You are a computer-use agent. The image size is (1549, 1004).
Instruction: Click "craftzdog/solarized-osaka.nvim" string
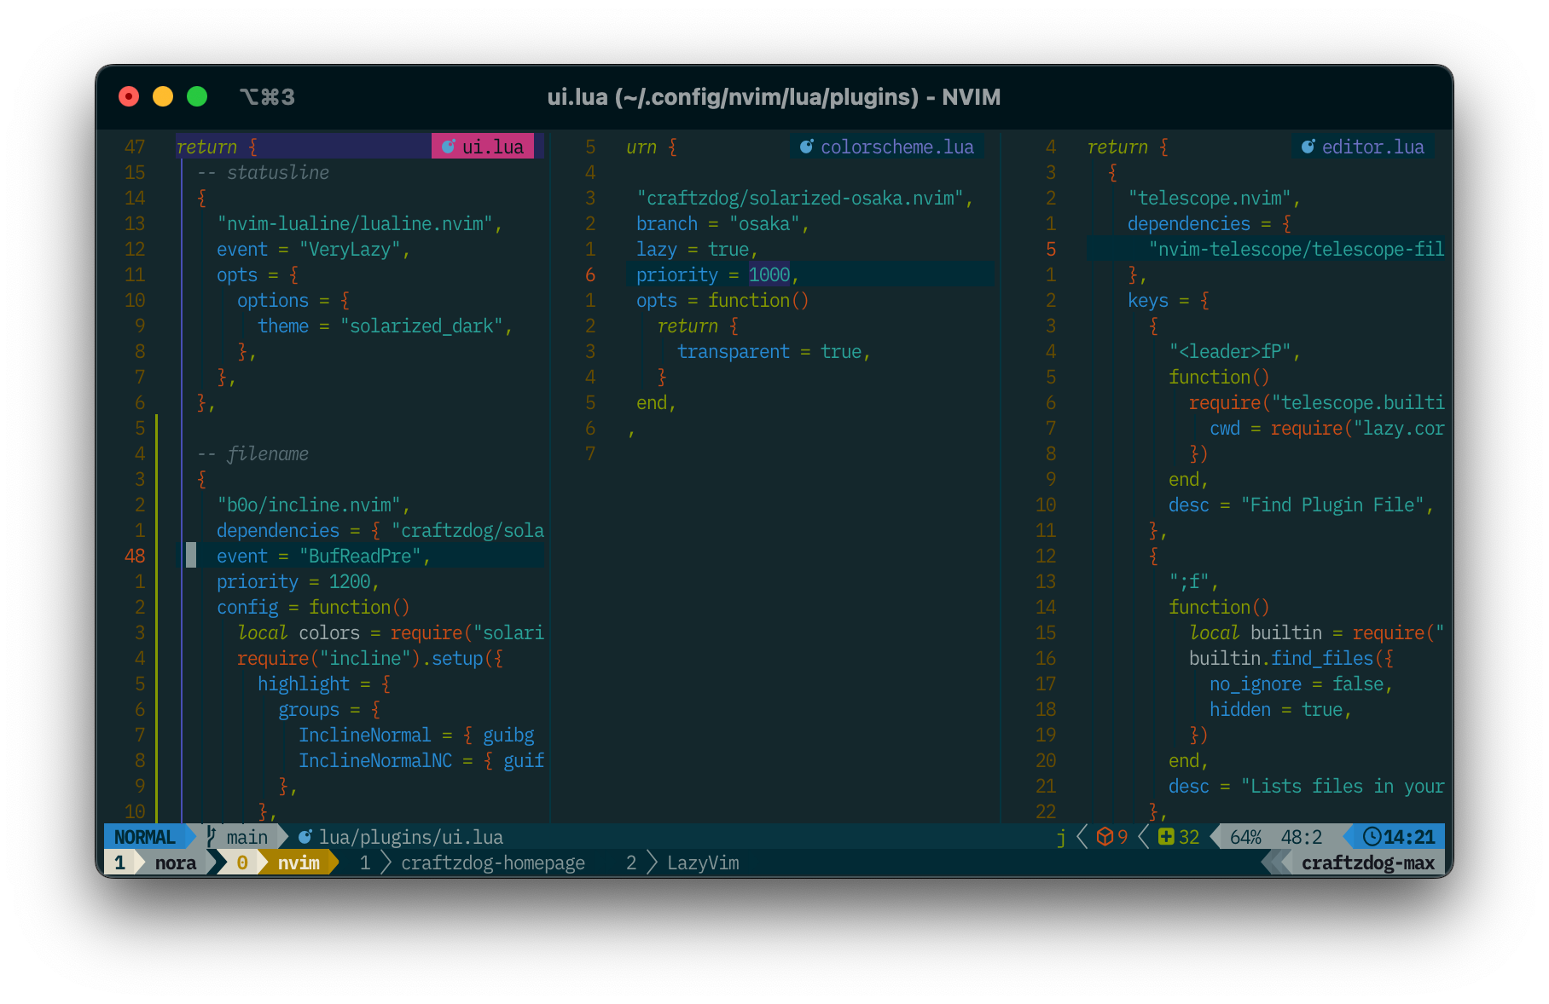pyautogui.click(x=800, y=198)
